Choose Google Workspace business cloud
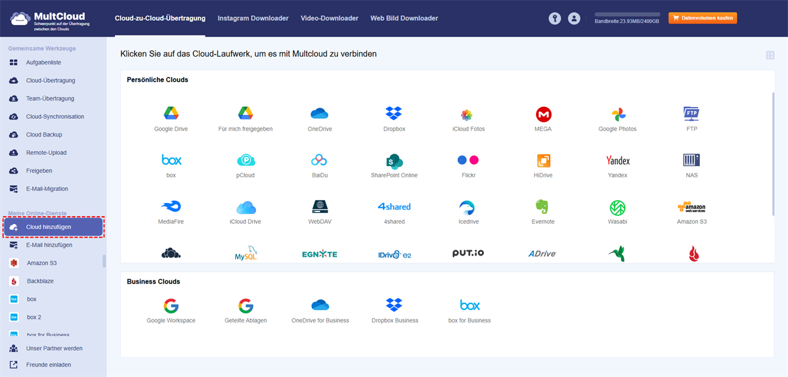788x377 pixels. 171,305
